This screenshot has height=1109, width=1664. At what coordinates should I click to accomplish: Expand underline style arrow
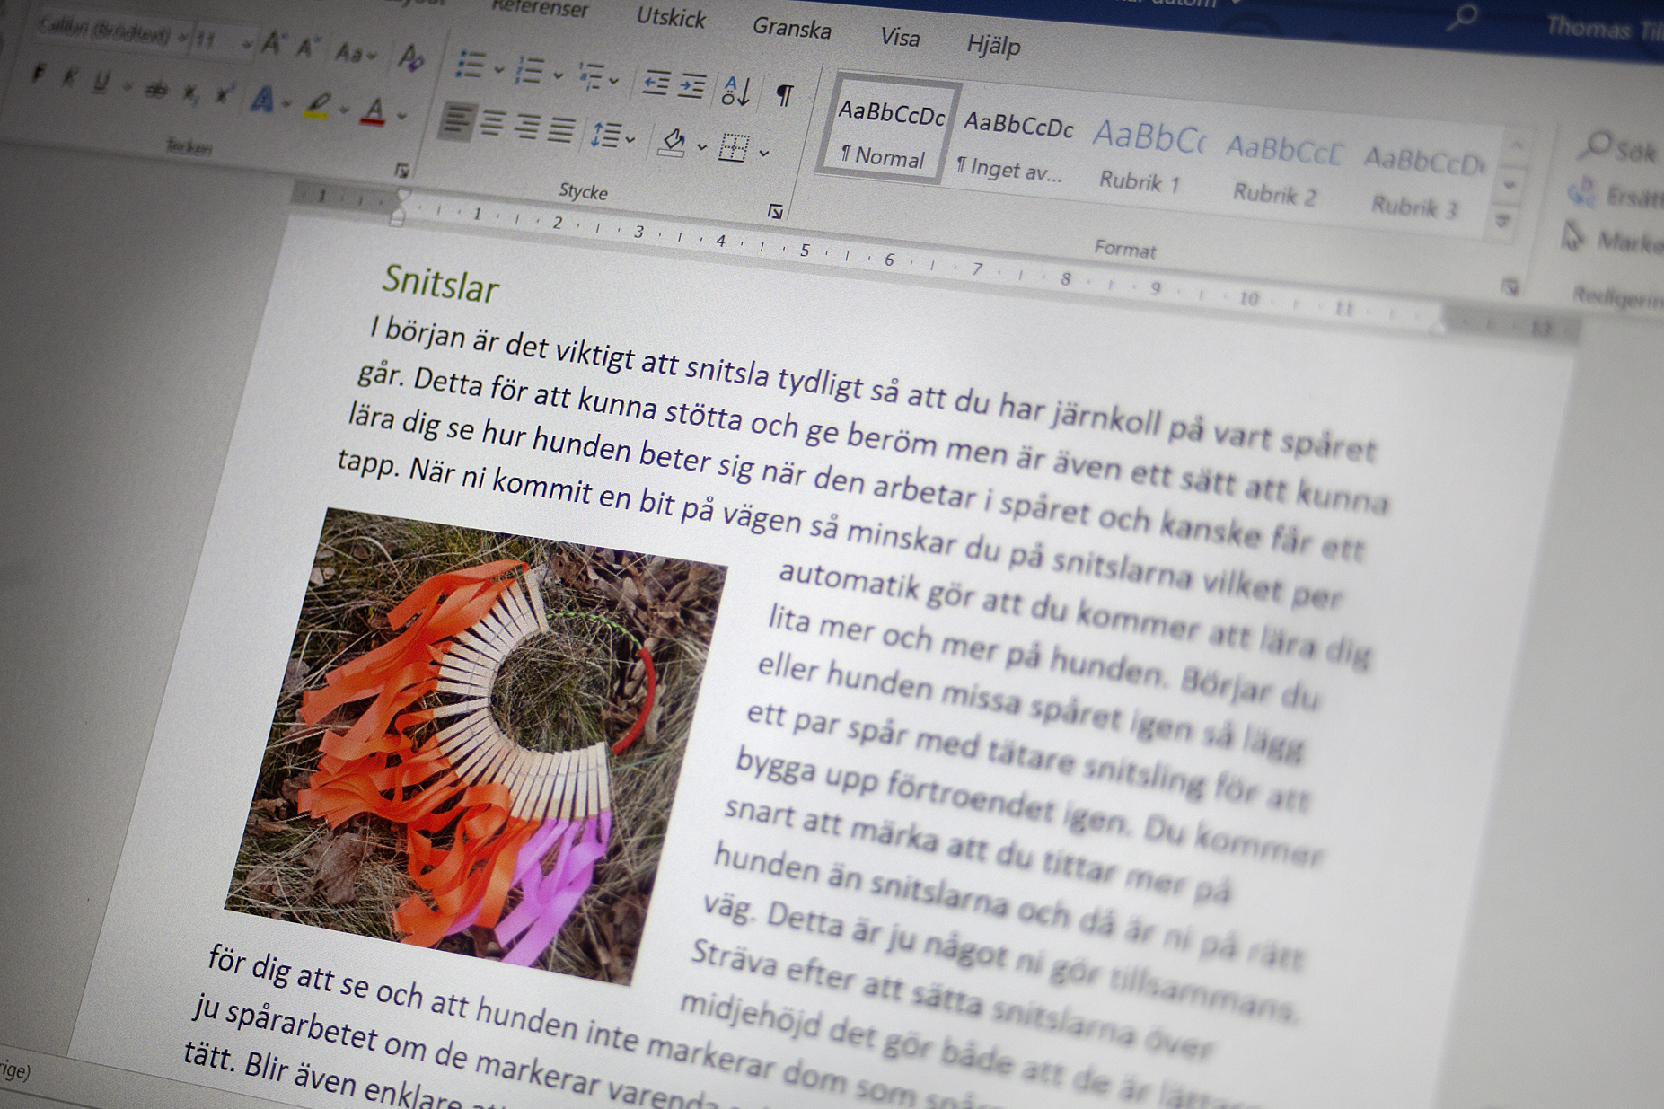click(128, 86)
